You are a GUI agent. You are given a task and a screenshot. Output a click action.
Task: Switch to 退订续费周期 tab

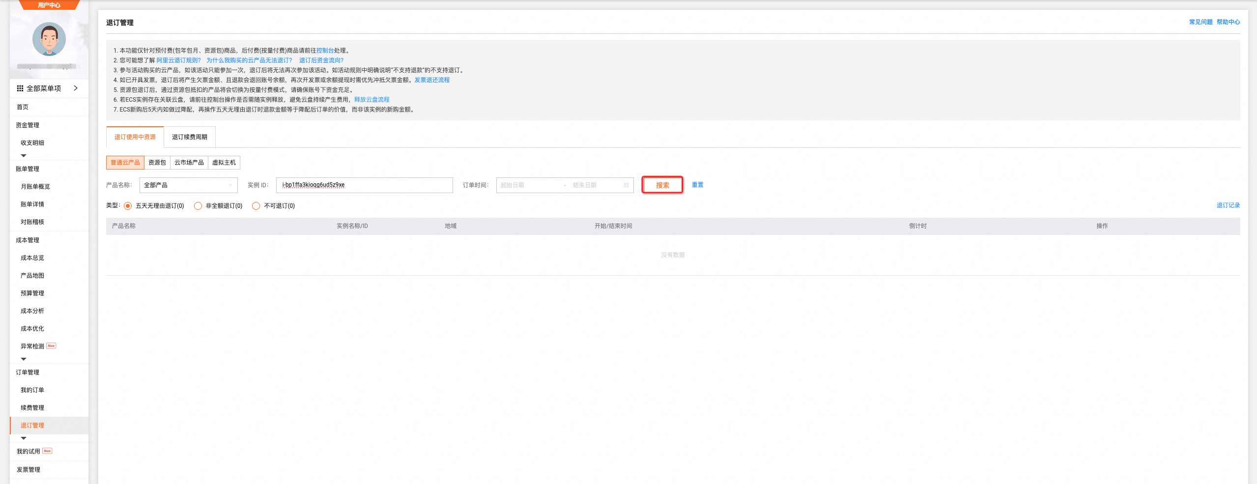tap(190, 137)
